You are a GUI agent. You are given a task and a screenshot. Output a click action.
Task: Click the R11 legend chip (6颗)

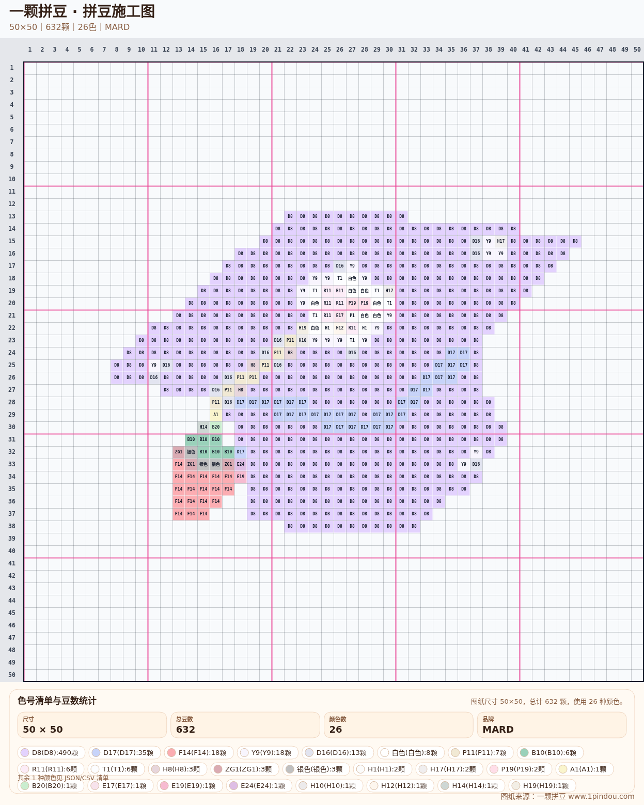(x=51, y=769)
